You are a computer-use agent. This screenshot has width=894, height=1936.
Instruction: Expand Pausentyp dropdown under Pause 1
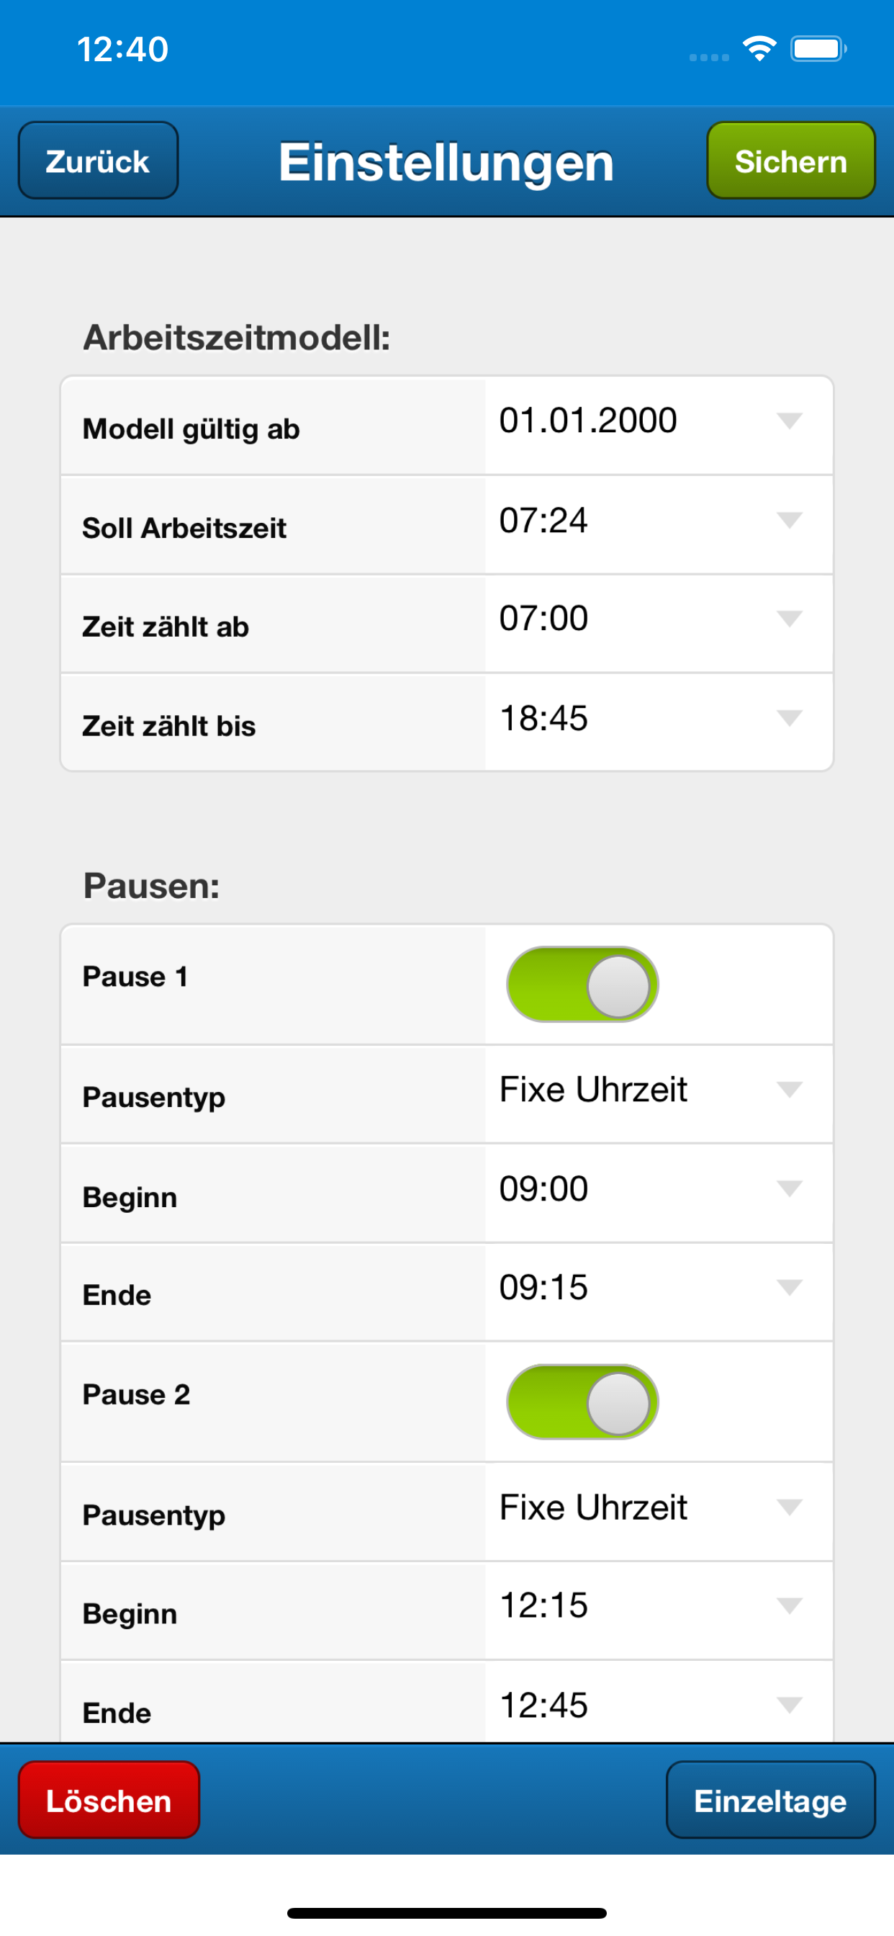[659, 1093]
